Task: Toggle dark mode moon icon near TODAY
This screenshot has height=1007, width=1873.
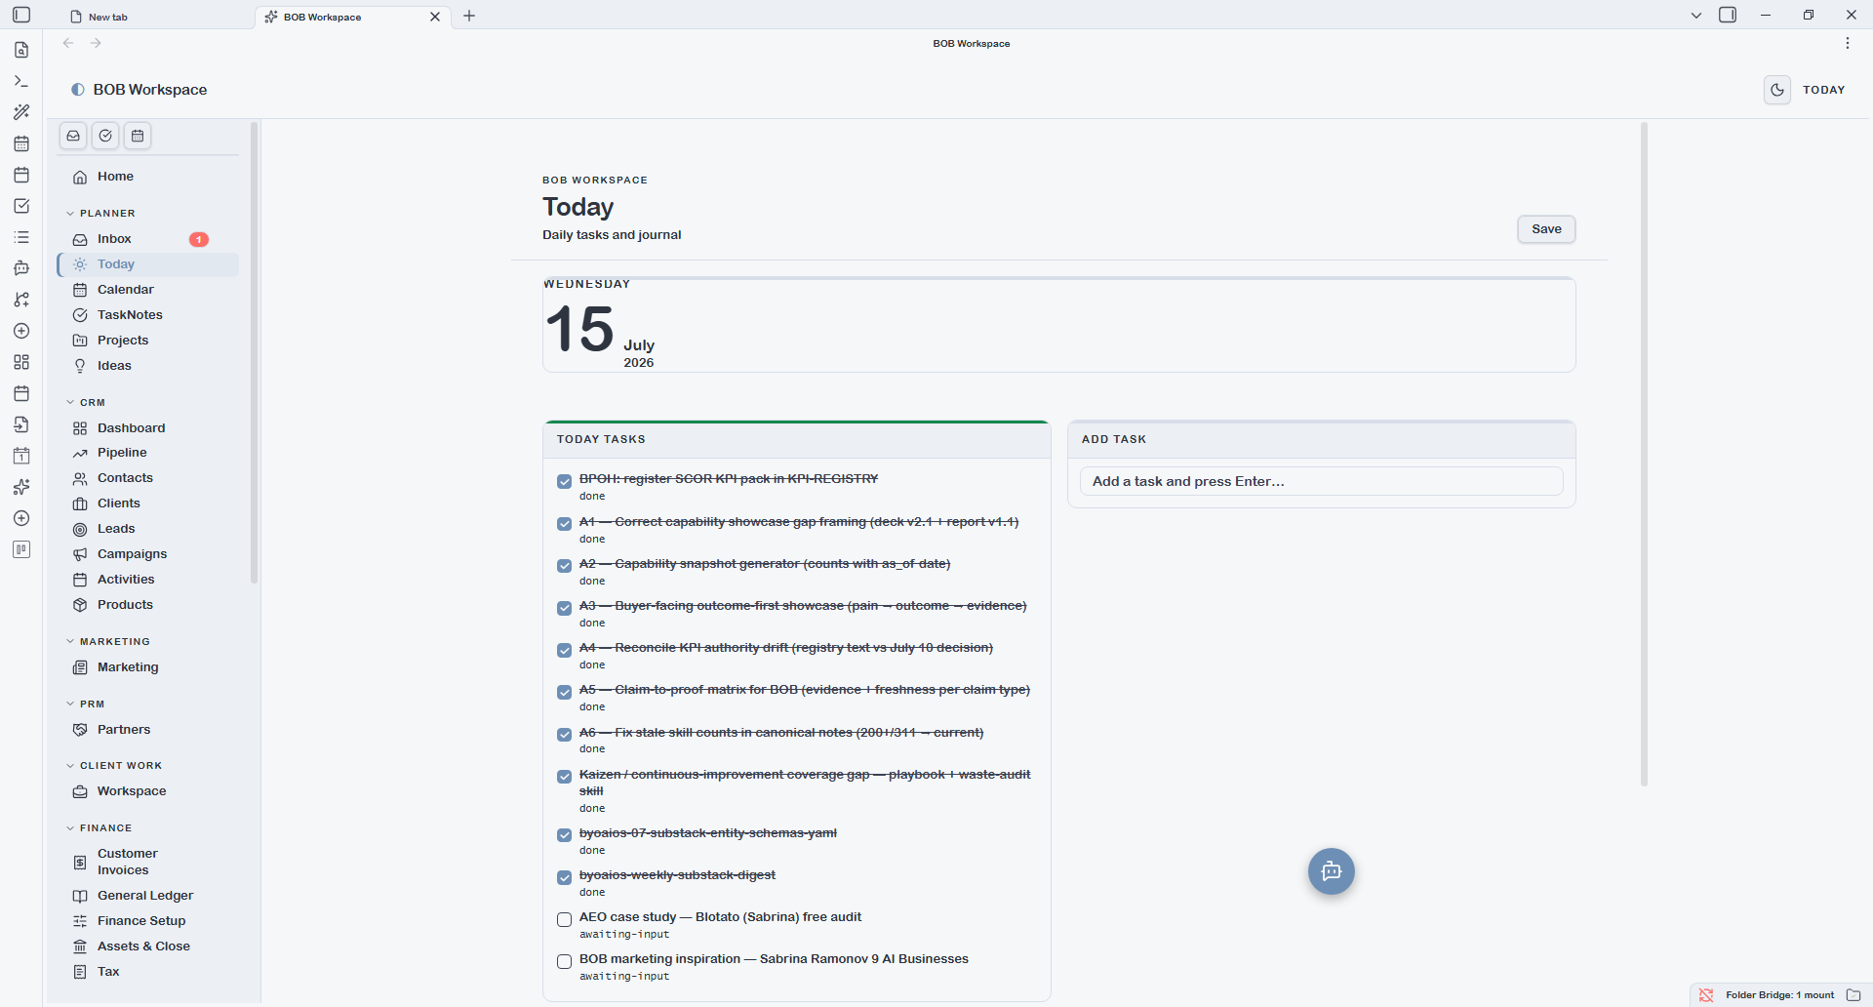Action: (1777, 90)
